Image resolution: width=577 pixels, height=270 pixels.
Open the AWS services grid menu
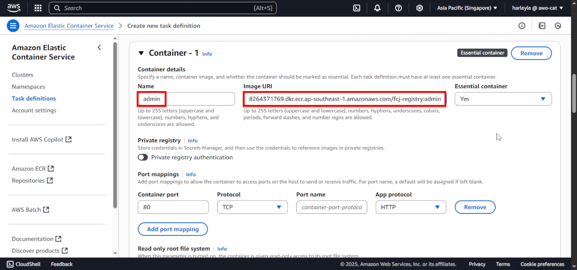point(38,8)
